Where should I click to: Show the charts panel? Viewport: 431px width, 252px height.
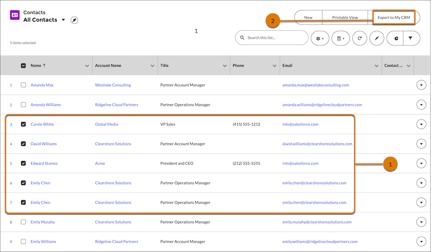[x=395, y=38]
